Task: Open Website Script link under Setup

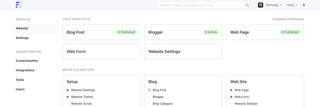Action: click(81, 104)
